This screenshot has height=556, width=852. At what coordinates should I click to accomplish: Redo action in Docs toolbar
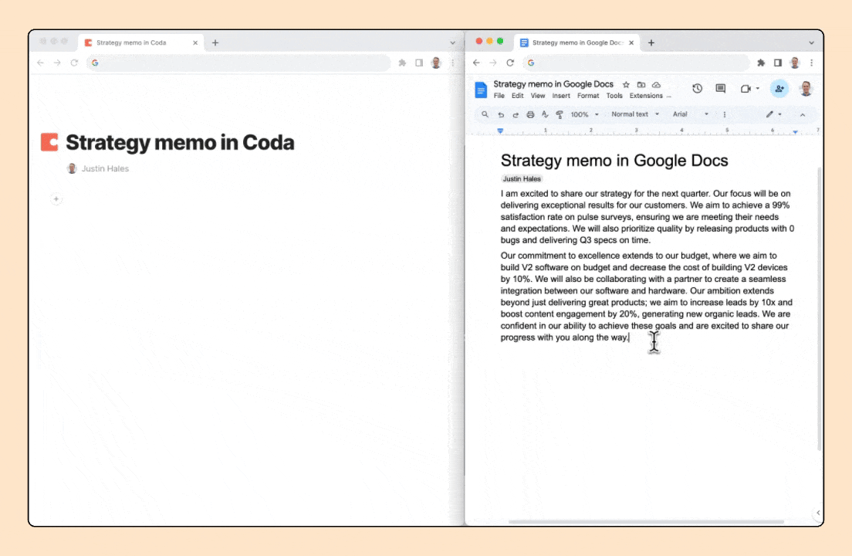[x=516, y=115]
